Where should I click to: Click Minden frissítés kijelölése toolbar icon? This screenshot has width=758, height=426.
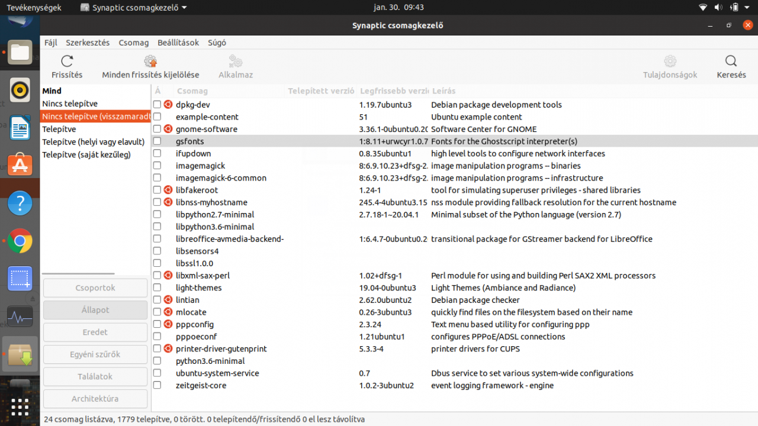pyautogui.click(x=150, y=61)
